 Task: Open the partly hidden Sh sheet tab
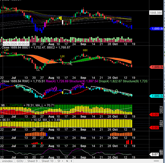(59, 161)
